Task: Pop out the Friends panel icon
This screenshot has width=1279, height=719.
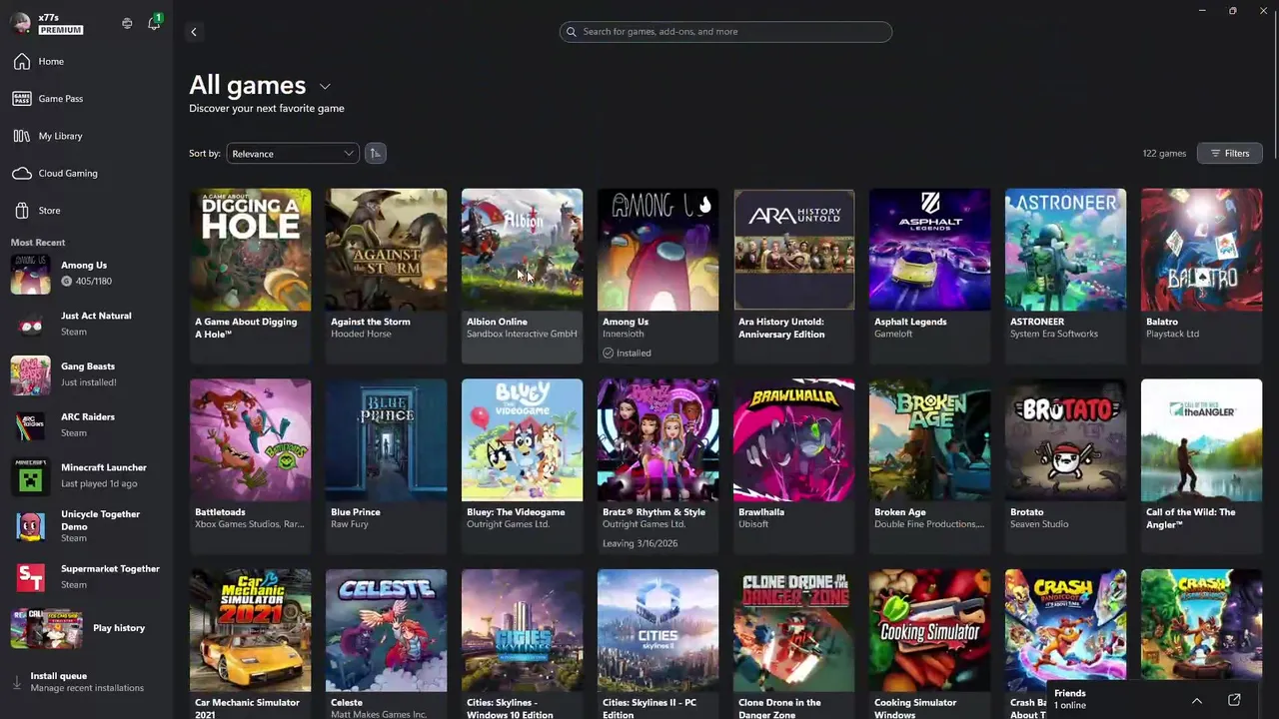Action: click(1234, 700)
